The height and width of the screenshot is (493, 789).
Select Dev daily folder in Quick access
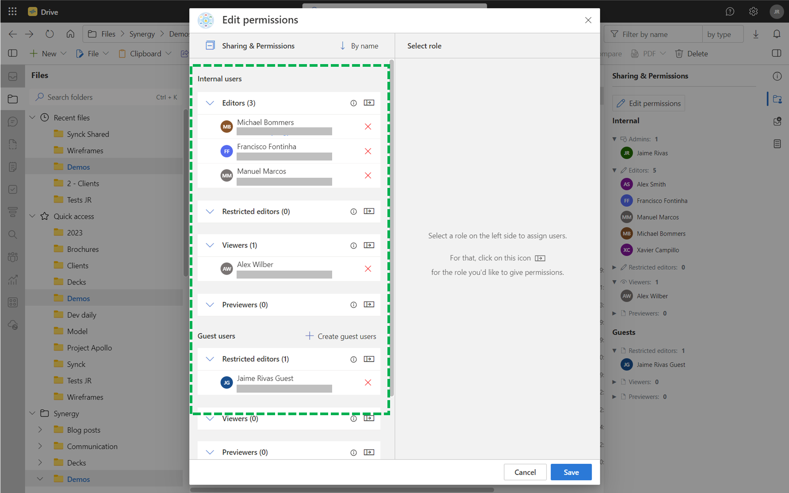click(x=81, y=315)
